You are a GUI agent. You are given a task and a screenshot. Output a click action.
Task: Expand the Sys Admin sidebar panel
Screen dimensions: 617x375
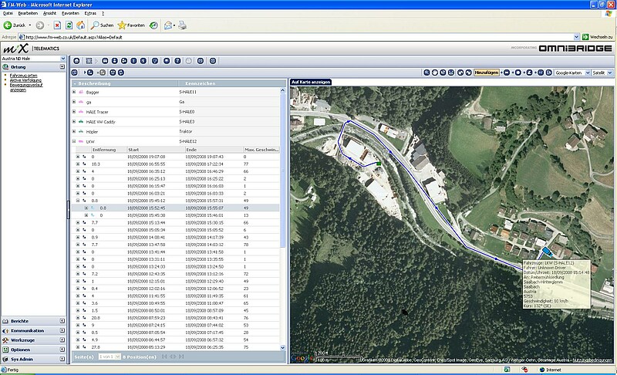coord(62,360)
